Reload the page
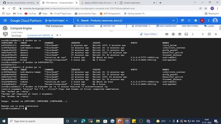Viewport: 221px width, 124px height. (x=14, y=8)
